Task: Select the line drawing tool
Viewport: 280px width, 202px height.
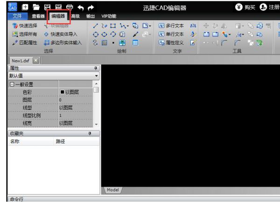Action: [95, 26]
